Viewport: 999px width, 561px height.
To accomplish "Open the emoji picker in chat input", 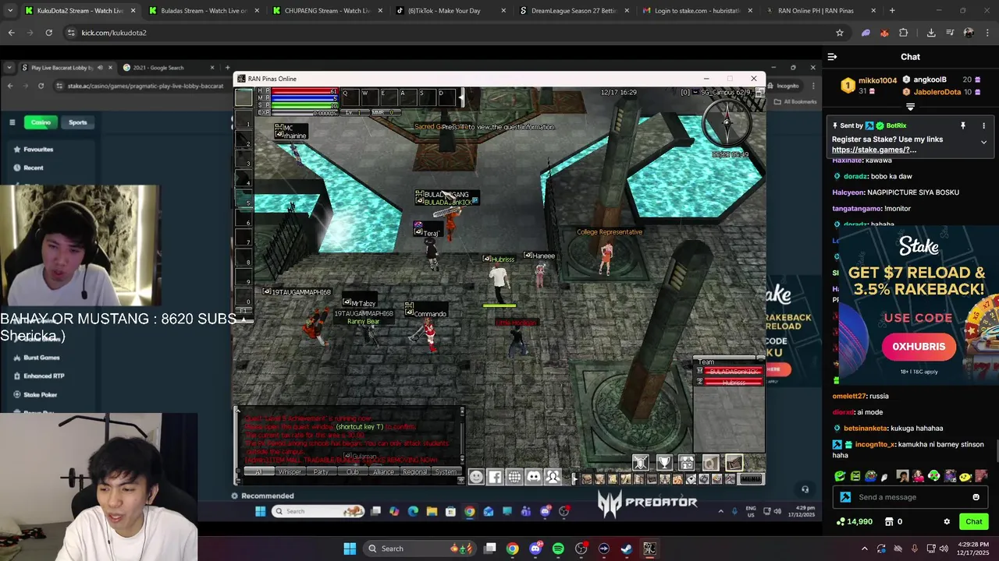I will (x=976, y=497).
